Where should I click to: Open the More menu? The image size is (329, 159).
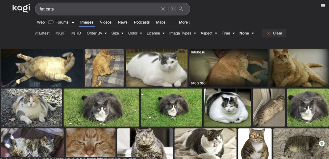click(185, 22)
